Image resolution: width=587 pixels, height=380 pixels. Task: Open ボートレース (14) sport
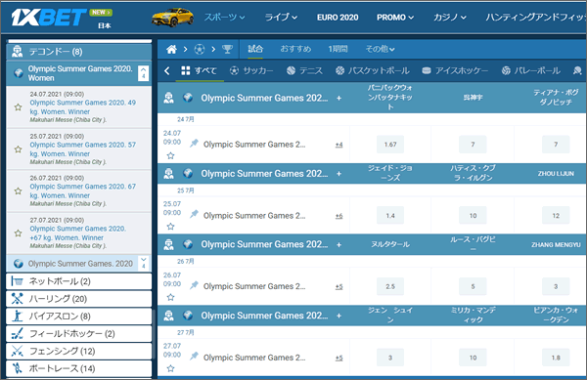pos(79,368)
